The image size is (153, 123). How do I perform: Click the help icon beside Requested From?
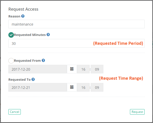(x=43, y=60)
